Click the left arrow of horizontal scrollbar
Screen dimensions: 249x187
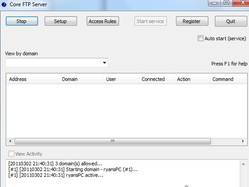[x=10, y=141]
